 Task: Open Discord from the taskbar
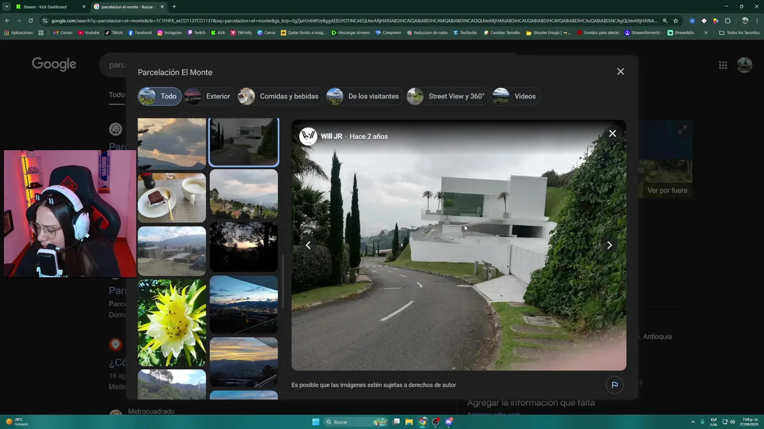click(x=448, y=422)
